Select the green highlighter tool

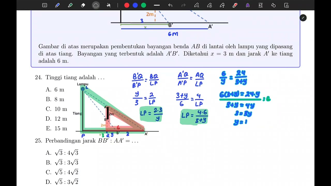pos(70,5)
